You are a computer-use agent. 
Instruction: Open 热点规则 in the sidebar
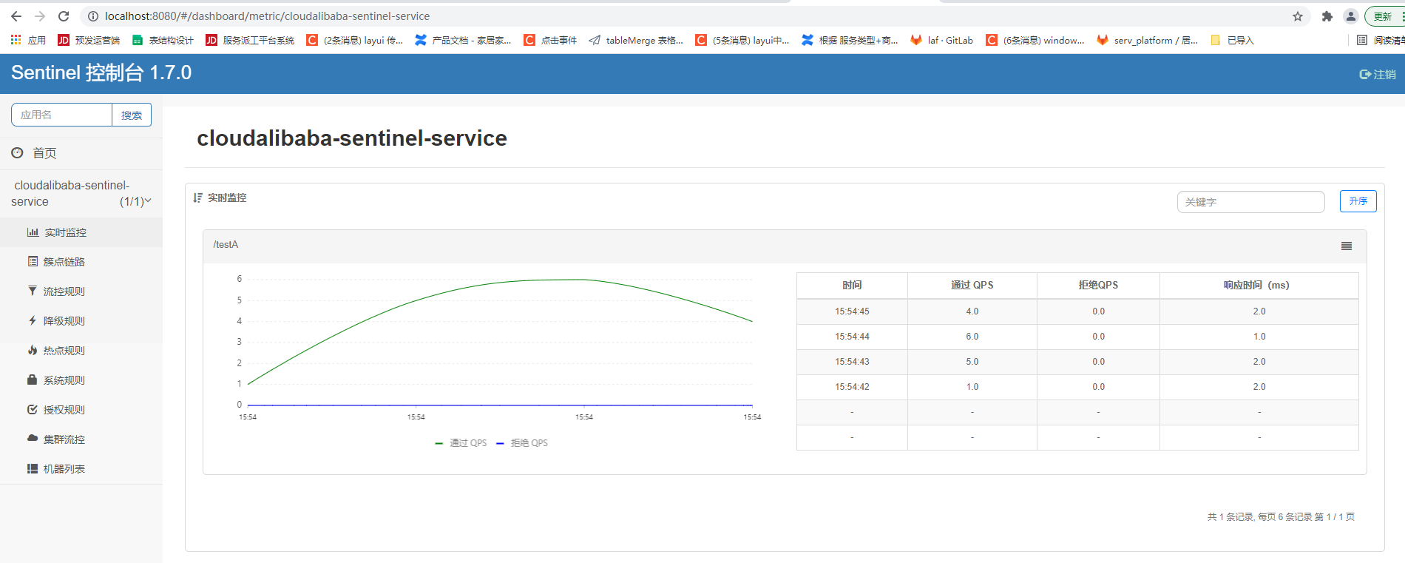pyautogui.click(x=81, y=351)
